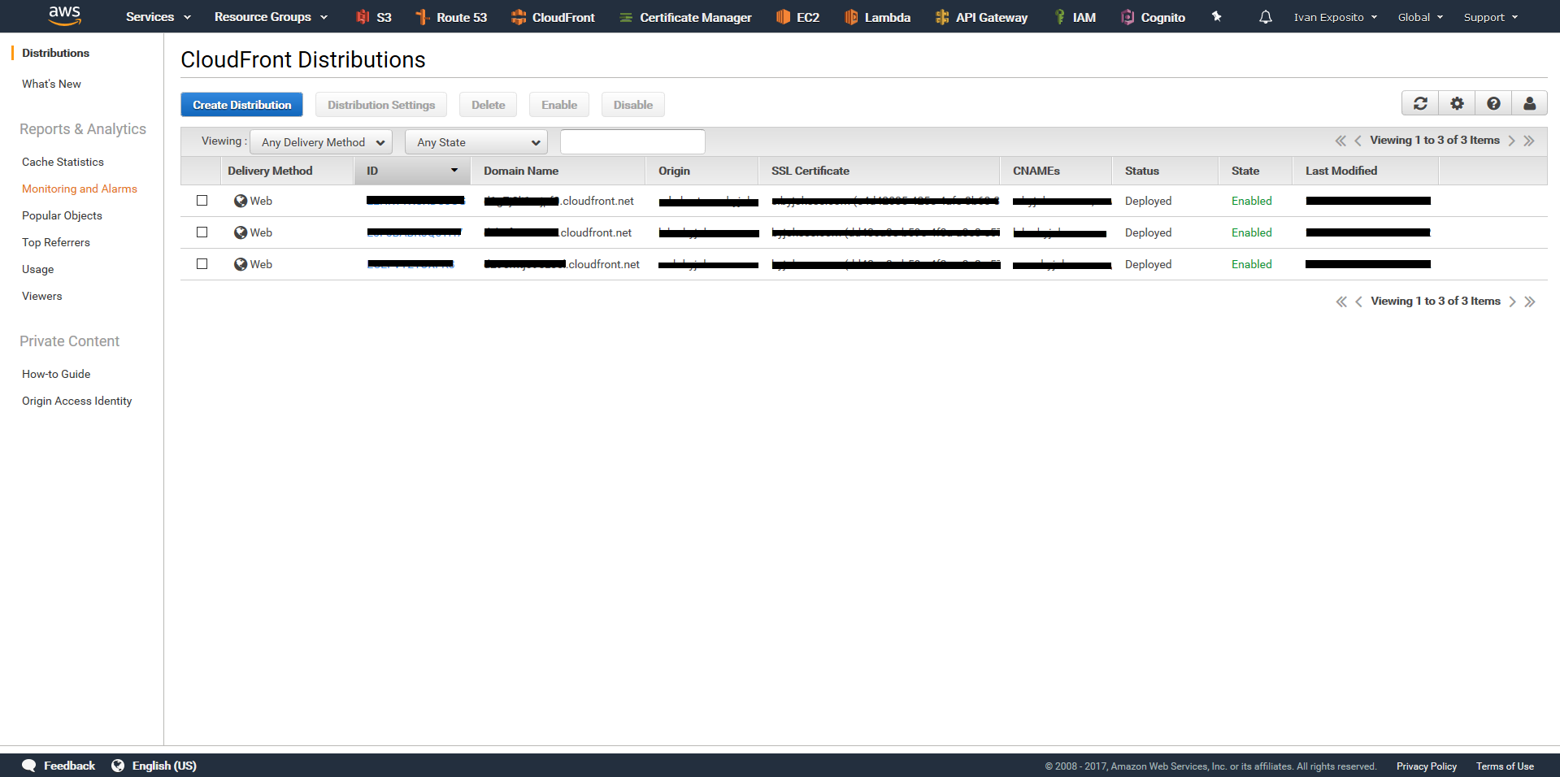
Task: Open the notifications bell
Action: [1266, 17]
